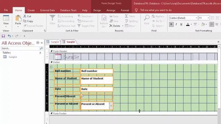
Task: Open the View button in the ribbon
Action: [6, 21]
